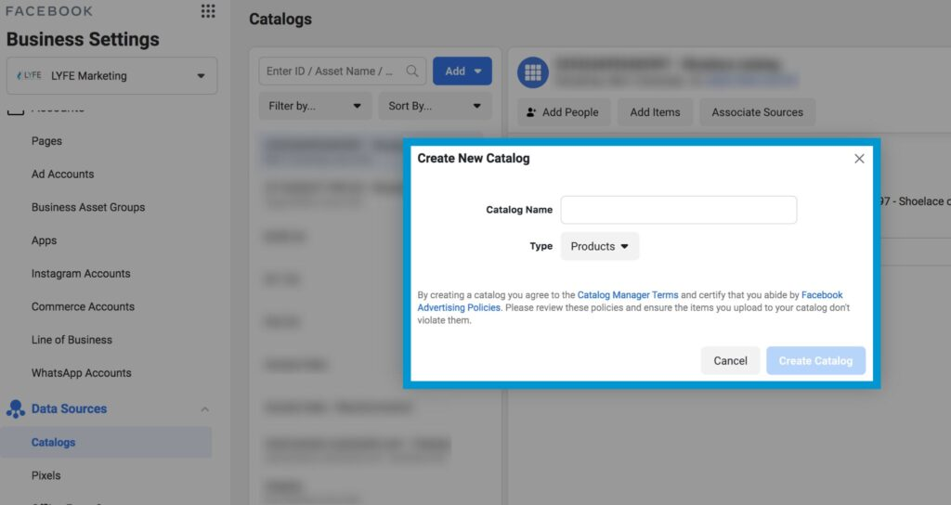Viewport: 951px width, 505px height.
Task: Click the LYFE Marketing logo icon
Action: pyautogui.click(x=29, y=76)
